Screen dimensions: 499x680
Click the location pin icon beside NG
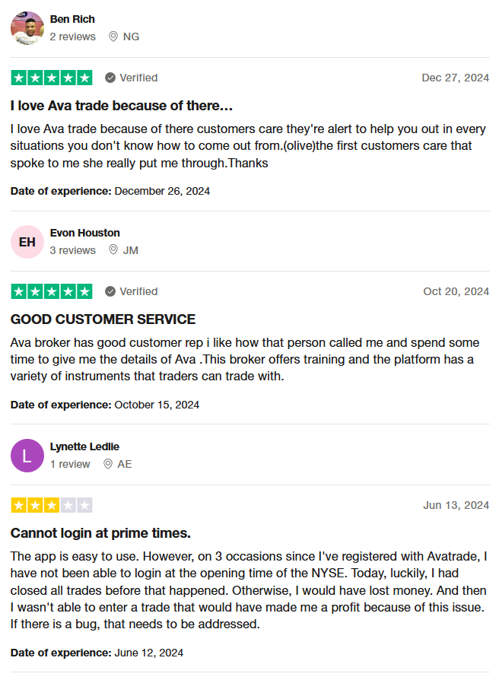click(113, 37)
